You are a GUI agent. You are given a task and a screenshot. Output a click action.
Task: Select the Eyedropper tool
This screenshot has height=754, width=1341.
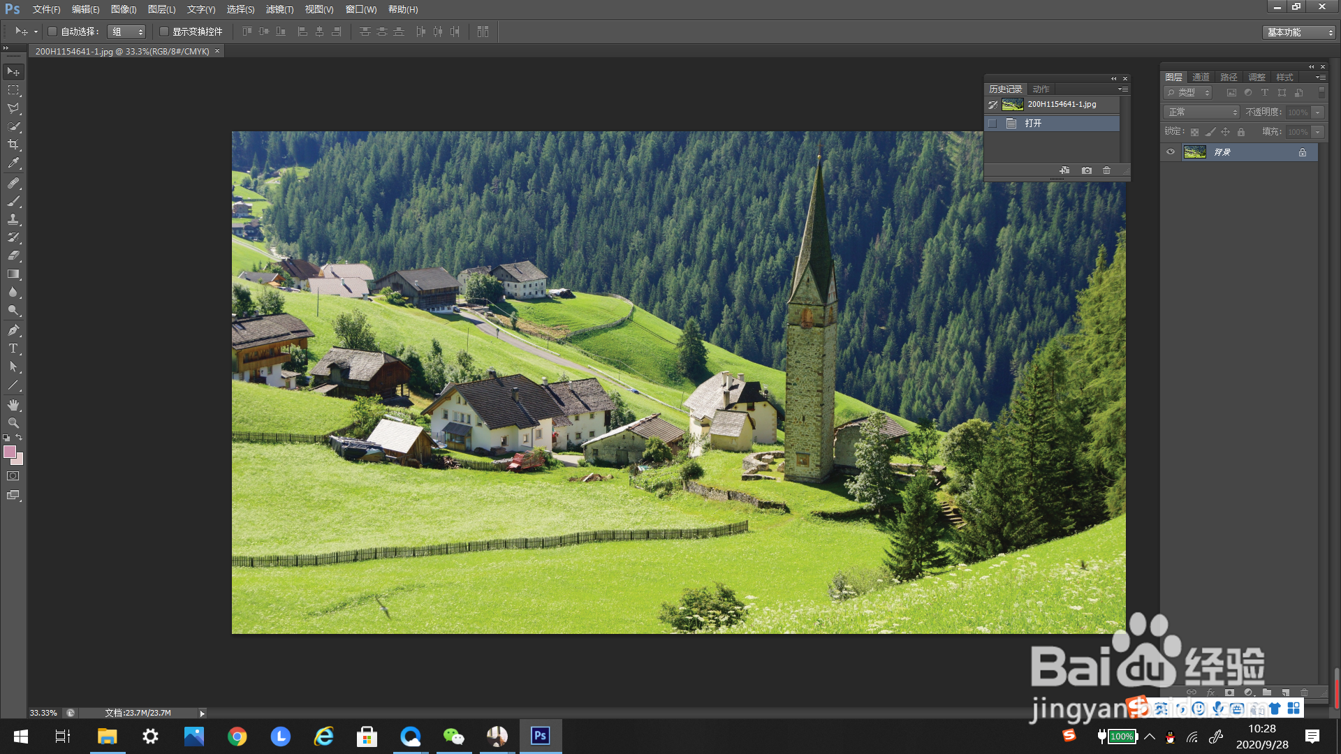point(13,163)
